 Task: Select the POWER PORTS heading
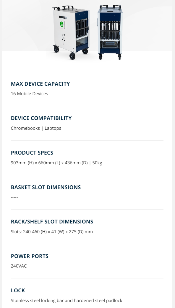30,256
